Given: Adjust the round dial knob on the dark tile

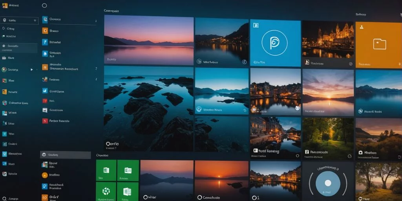Looking at the screenshot, I should (328, 184).
